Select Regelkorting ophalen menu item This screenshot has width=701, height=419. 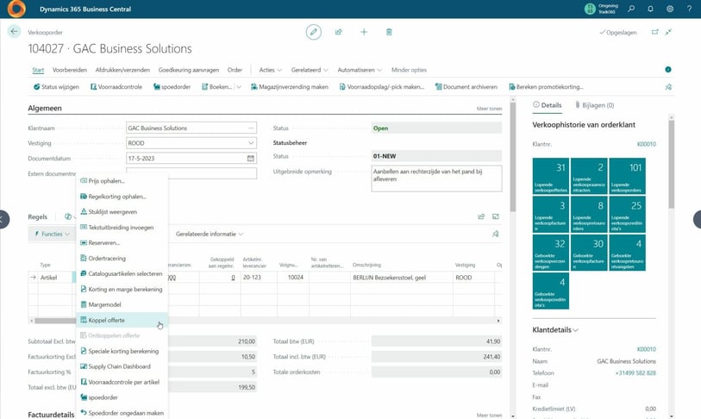pos(122,197)
